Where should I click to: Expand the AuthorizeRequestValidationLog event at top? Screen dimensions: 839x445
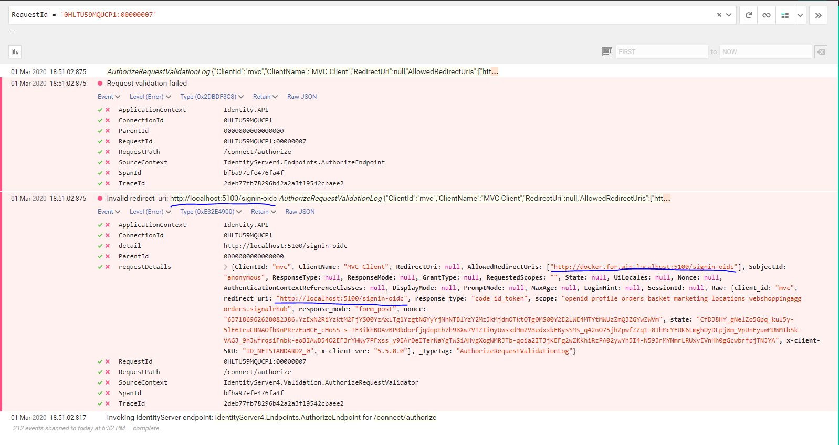click(x=302, y=71)
